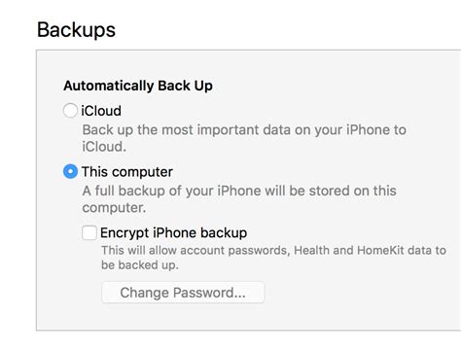Click the Backups section heading

click(x=76, y=30)
